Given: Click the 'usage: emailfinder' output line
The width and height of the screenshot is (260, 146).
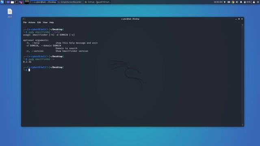Looking at the screenshot, I should click(49, 35).
